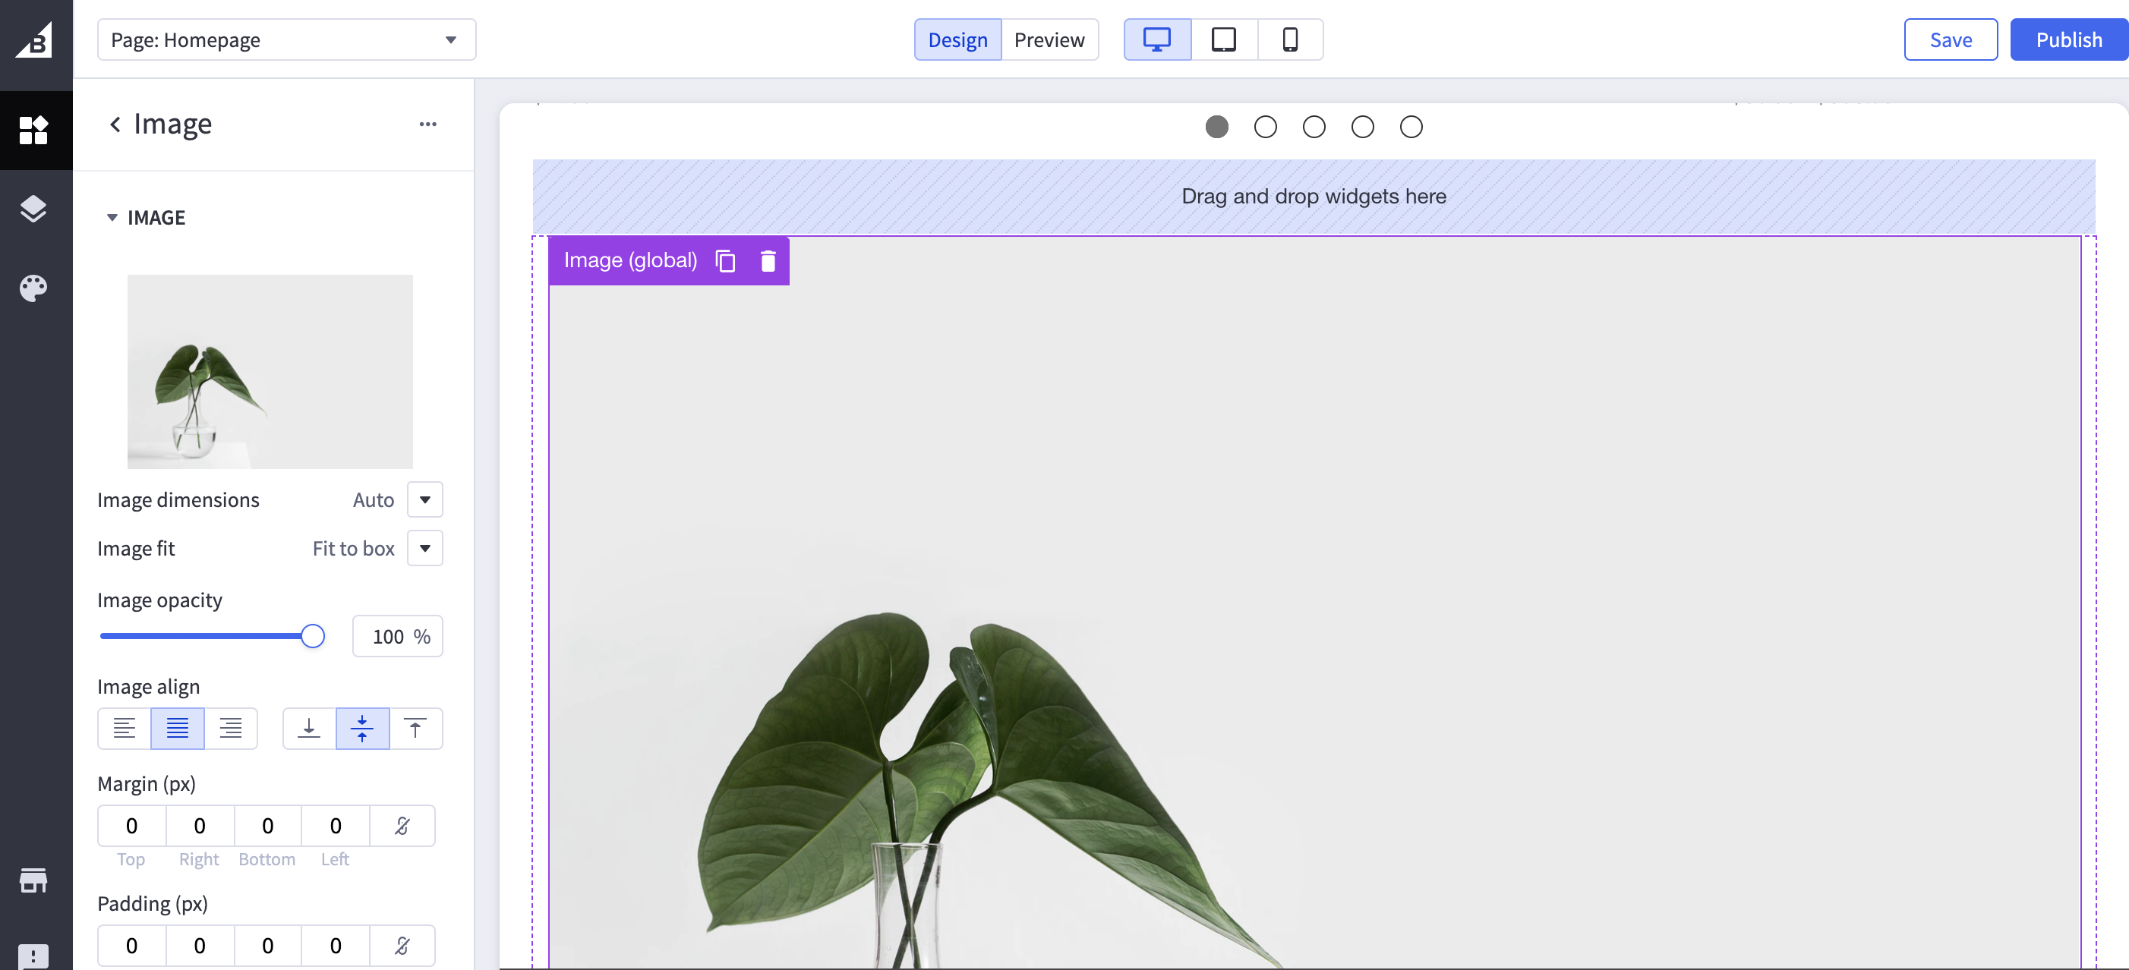The height and width of the screenshot is (970, 2129).
Task: Toggle the margin link-values icon
Action: pos(402,825)
